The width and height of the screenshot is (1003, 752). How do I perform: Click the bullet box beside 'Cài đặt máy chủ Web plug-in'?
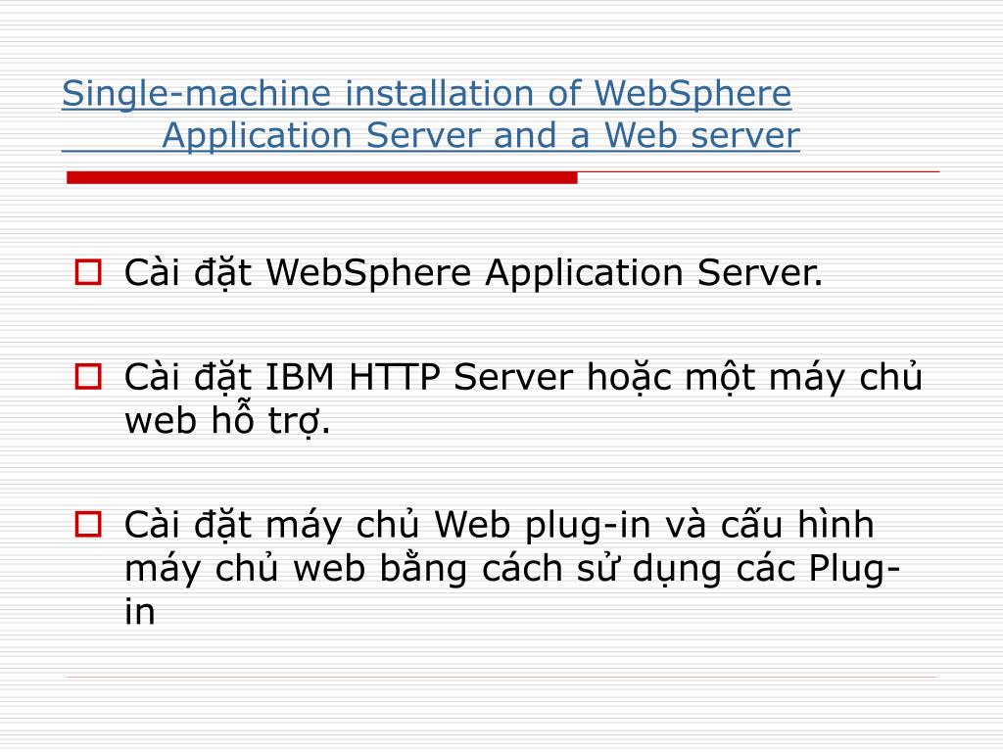(x=88, y=525)
